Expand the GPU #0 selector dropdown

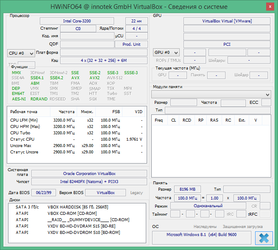point(166,53)
